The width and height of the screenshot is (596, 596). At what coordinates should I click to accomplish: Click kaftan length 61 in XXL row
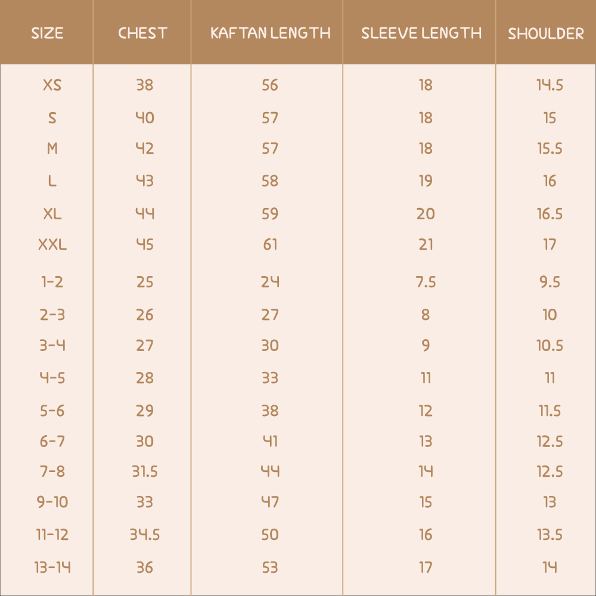pyautogui.click(x=270, y=244)
